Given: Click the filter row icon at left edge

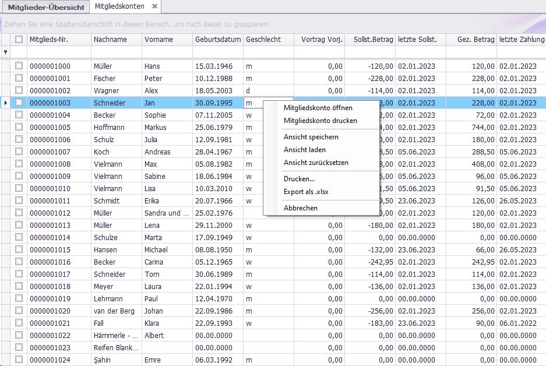Looking at the screenshot, I should pos(6,52).
